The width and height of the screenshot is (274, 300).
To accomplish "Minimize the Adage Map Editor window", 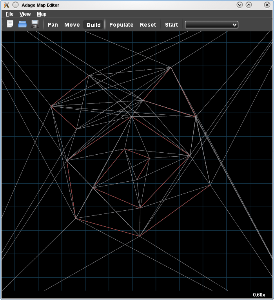I will point(240,5).
